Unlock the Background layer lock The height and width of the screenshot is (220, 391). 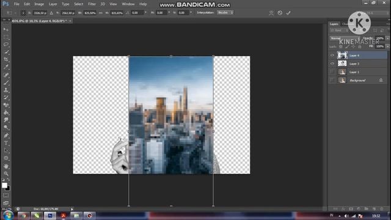coord(381,80)
